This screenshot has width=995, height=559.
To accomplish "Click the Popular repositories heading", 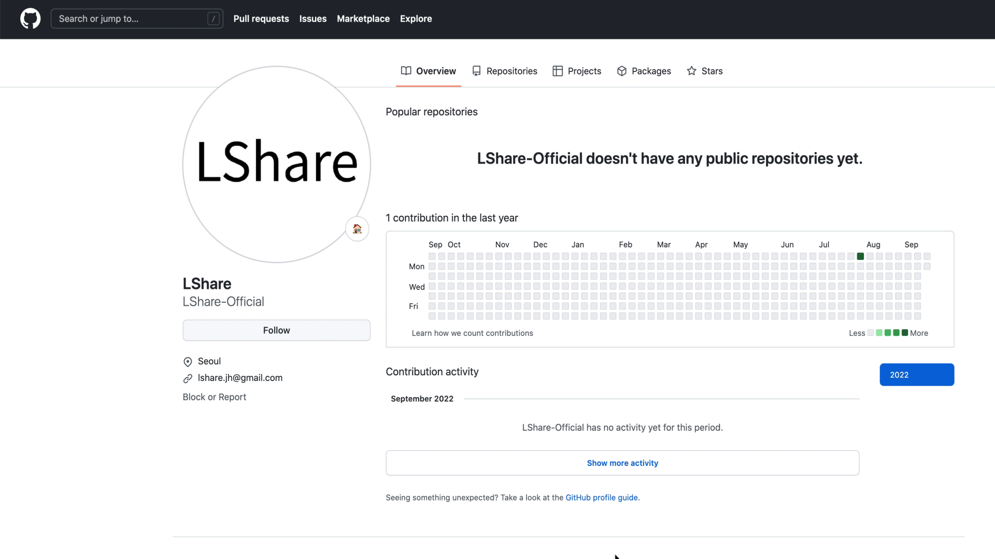I will pos(432,112).
